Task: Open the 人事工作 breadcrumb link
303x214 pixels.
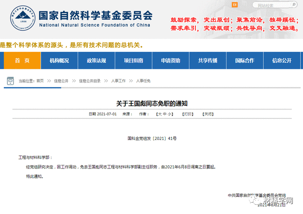Action: click(x=118, y=81)
